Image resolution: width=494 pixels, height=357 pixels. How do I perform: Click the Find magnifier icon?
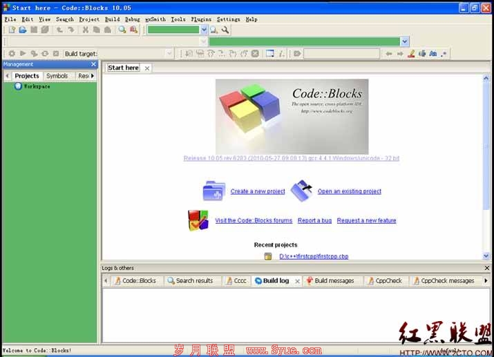pos(122,30)
